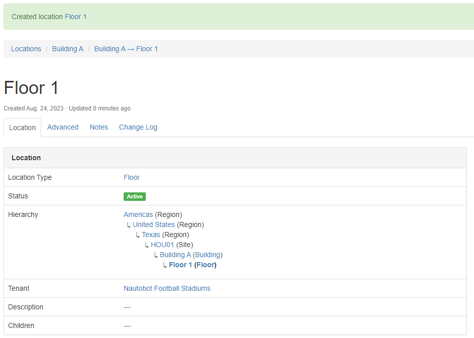
Task: Switch to the Advanced tab
Action: pyautogui.click(x=63, y=127)
